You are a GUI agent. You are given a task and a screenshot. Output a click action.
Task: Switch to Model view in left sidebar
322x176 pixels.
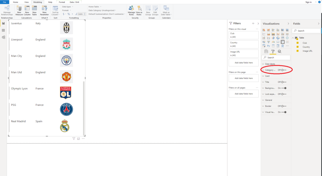coord(3,37)
